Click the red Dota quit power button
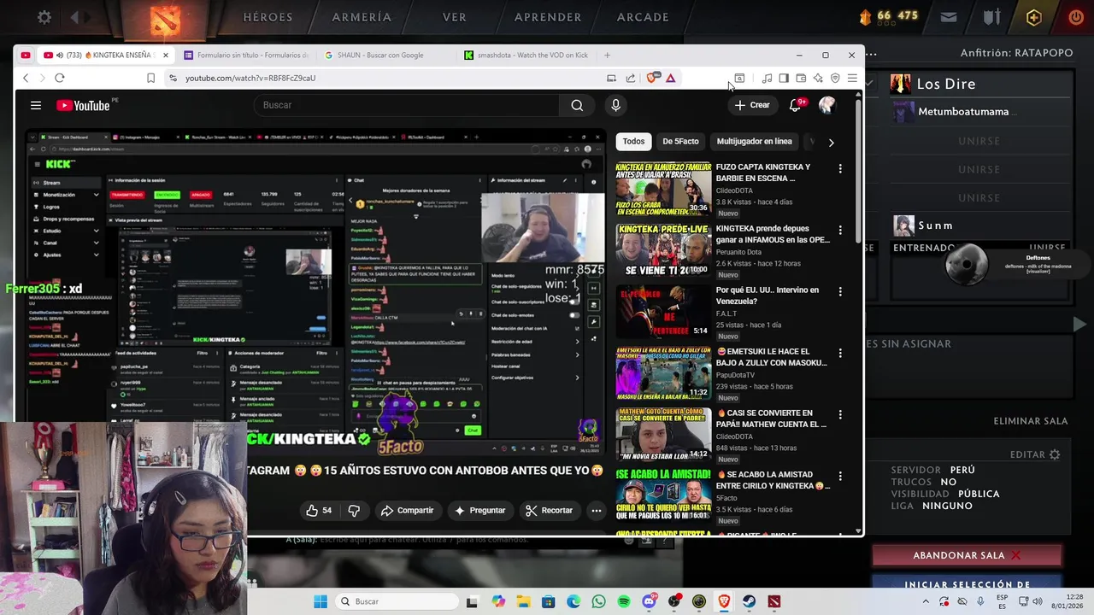This screenshot has width=1094, height=615. (x=1076, y=17)
